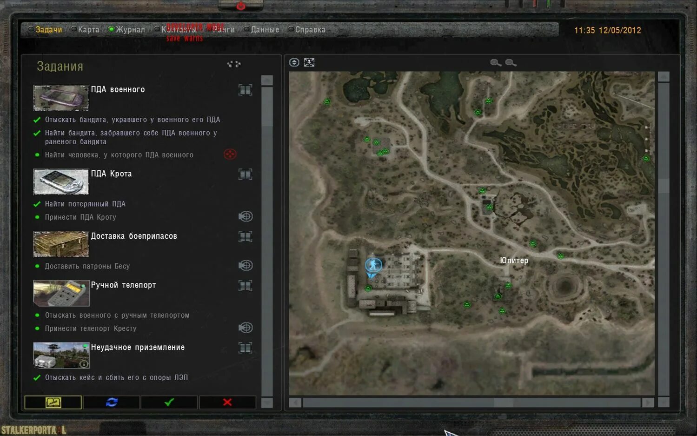The height and width of the screenshot is (436, 697).
Task: Switch to the Данные tab
Action: pos(265,30)
